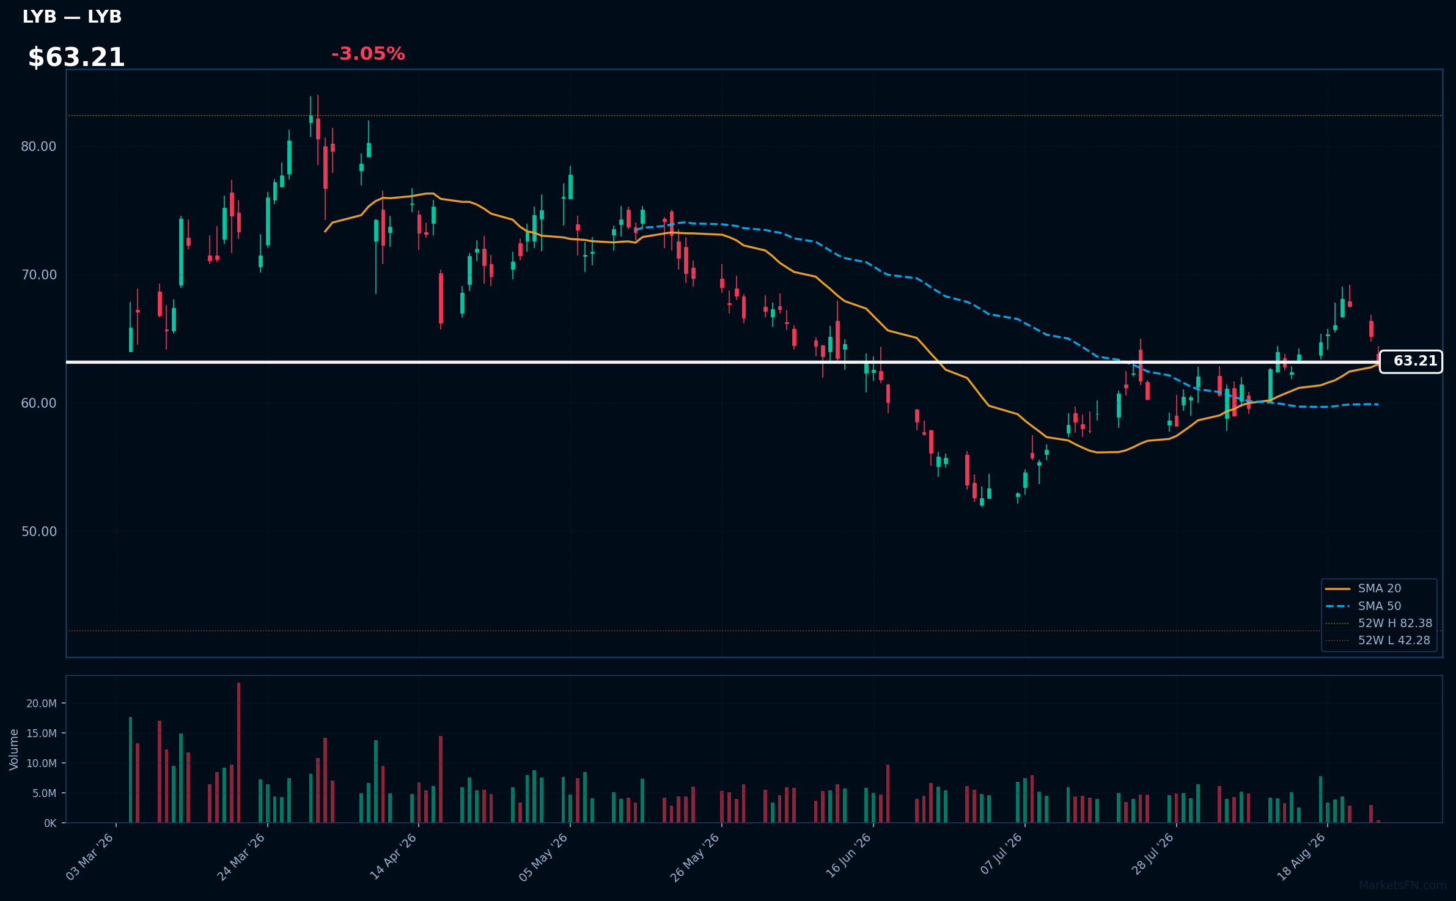This screenshot has height=901, width=1456.
Task: Click the LYB — LYB chart title
Action: (72, 17)
